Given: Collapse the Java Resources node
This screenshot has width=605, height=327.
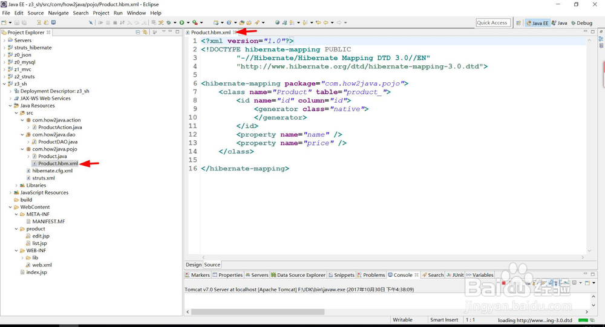Looking at the screenshot, I should (x=10, y=106).
